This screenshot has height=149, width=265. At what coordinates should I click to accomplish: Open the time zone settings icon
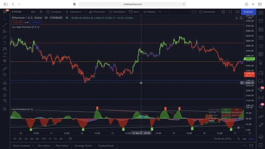pyautogui.click(x=250, y=133)
